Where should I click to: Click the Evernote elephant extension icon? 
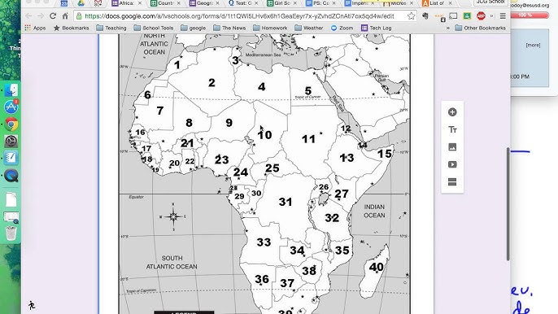425,16
